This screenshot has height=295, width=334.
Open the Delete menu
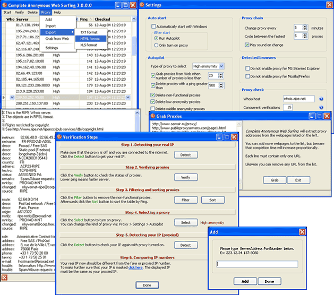click(x=32, y=12)
